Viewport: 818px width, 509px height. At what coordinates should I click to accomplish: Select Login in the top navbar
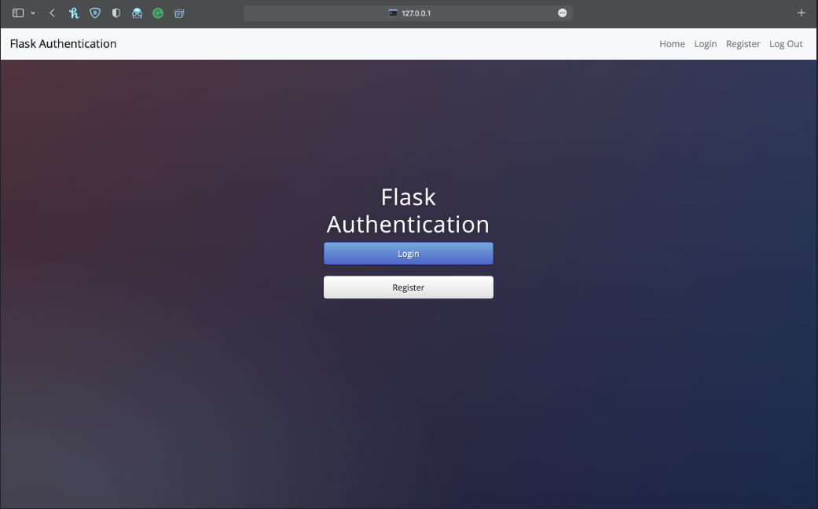pyautogui.click(x=705, y=44)
